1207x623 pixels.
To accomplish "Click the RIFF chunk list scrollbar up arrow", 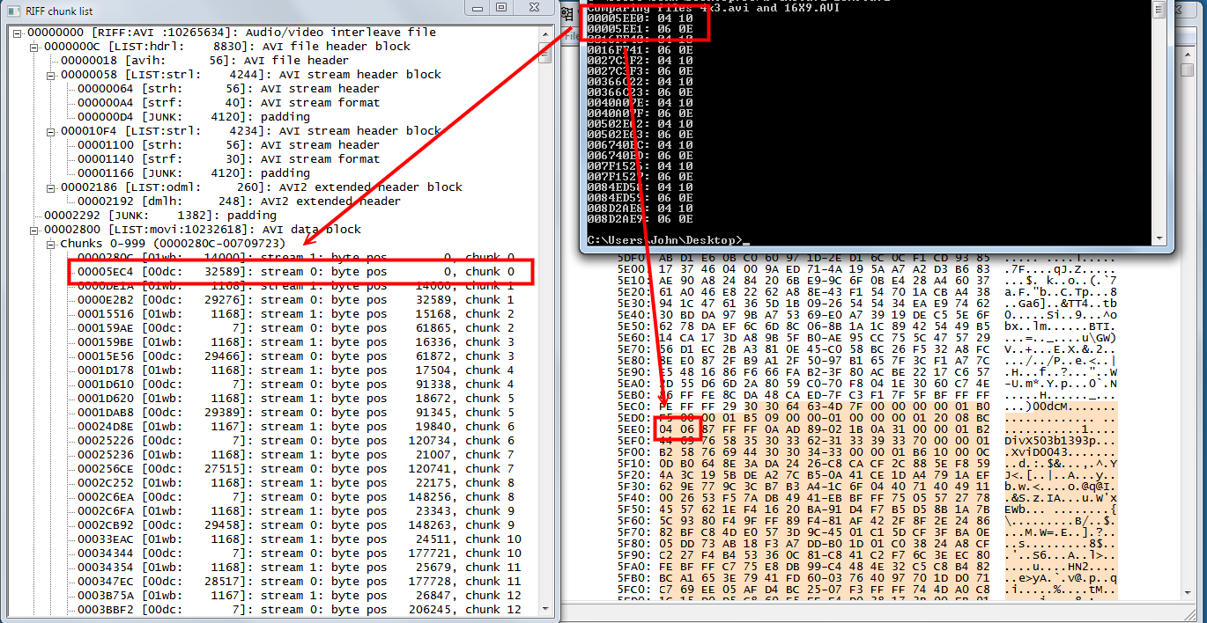I will (x=544, y=33).
